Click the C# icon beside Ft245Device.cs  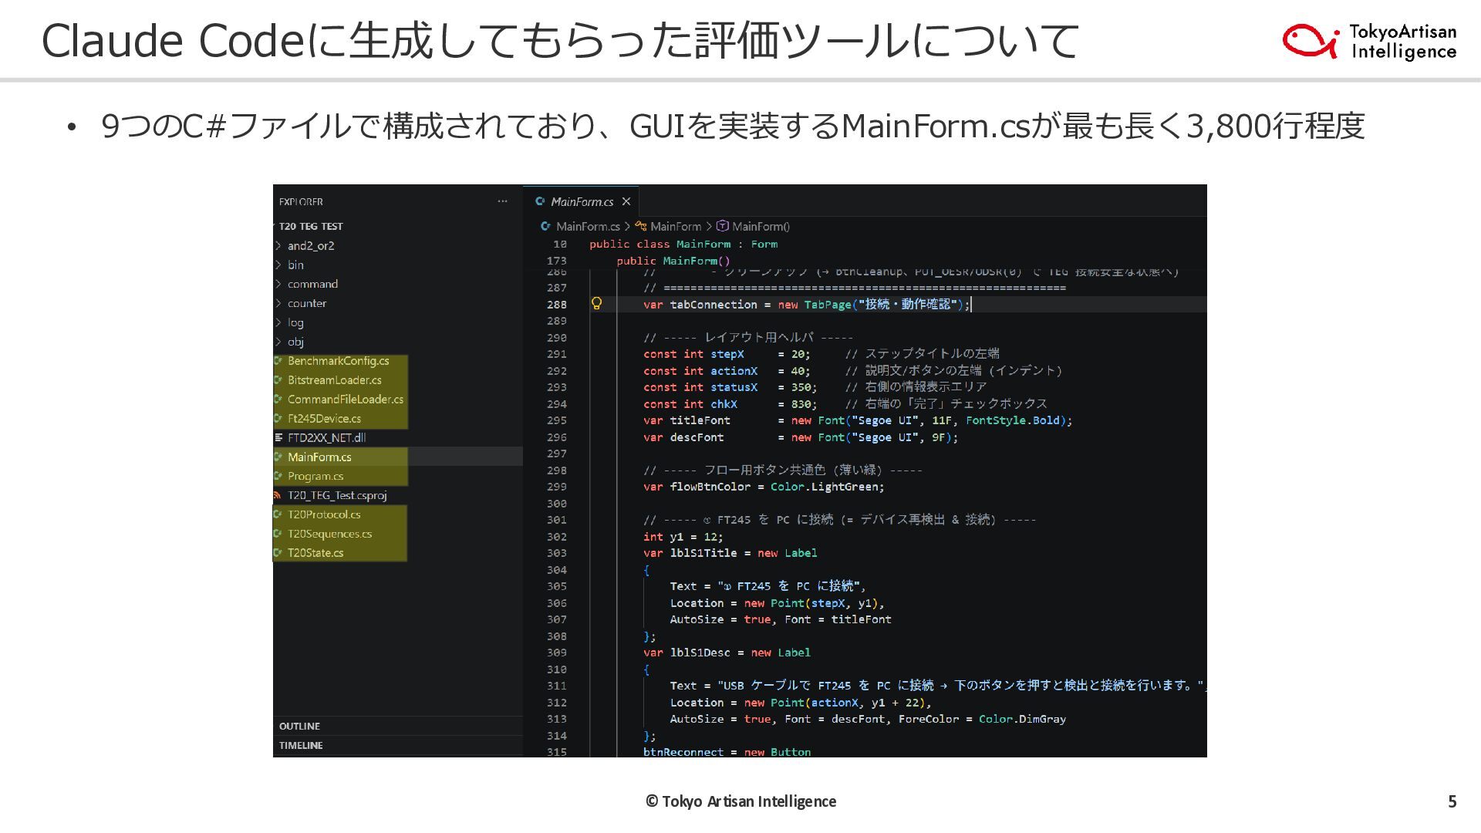[x=278, y=419]
